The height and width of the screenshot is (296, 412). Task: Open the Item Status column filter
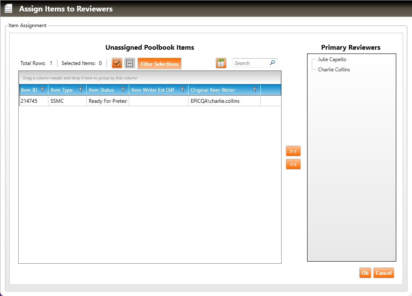point(123,90)
